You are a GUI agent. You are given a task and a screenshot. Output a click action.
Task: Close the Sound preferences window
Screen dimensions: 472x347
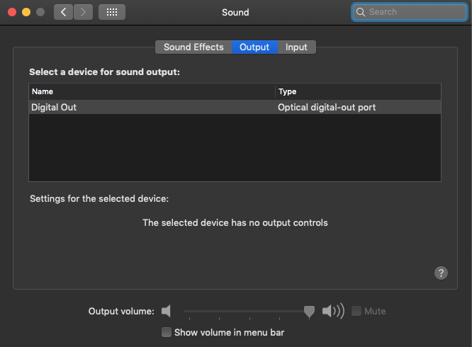12,12
